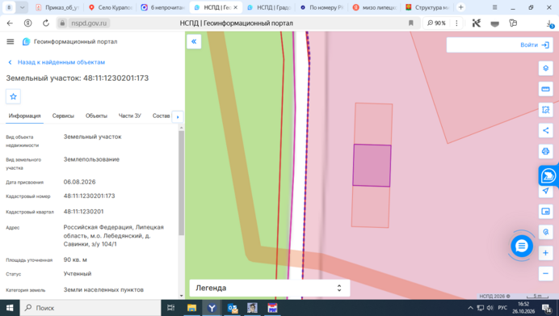Open the browser page options dots
Image resolution: width=559 pixels, height=316 pixels.
(x=456, y=23)
